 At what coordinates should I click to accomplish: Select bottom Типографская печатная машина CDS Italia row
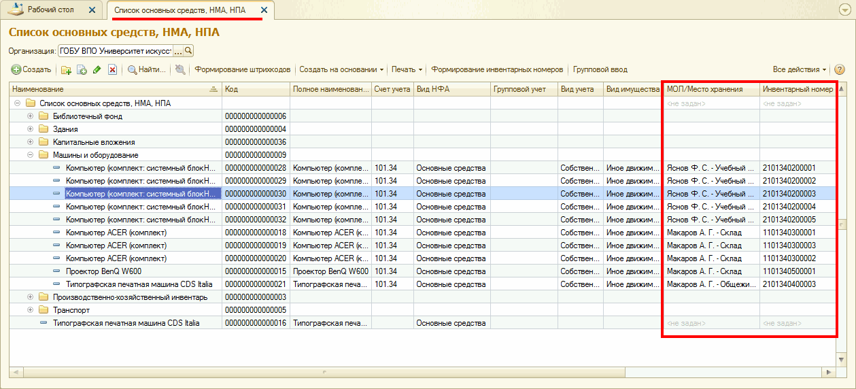coord(423,323)
